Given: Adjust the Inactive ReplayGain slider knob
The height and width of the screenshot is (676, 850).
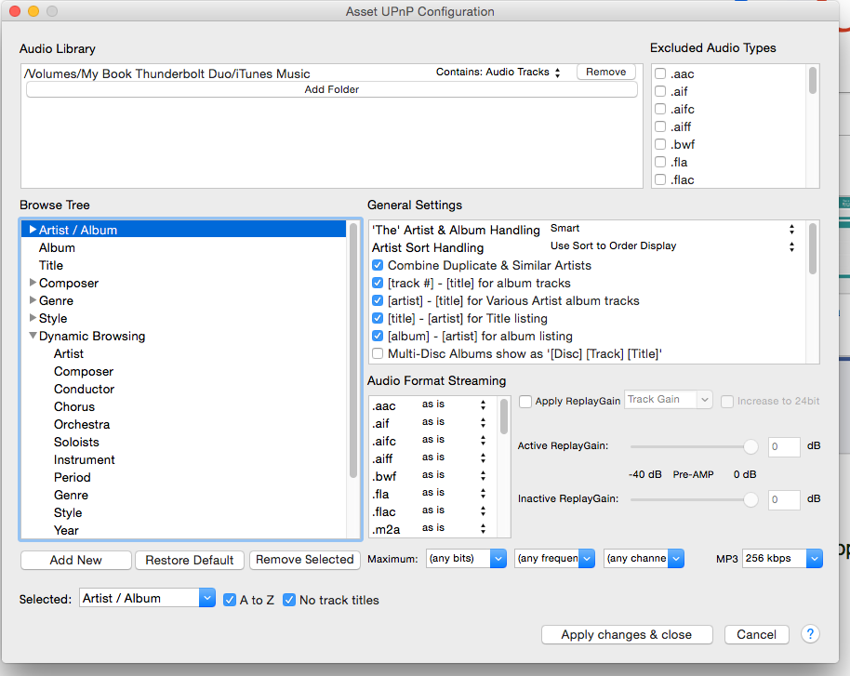Looking at the screenshot, I should [750, 499].
